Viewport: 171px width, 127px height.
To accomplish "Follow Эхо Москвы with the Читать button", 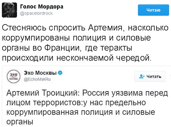I will click(150, 76).
